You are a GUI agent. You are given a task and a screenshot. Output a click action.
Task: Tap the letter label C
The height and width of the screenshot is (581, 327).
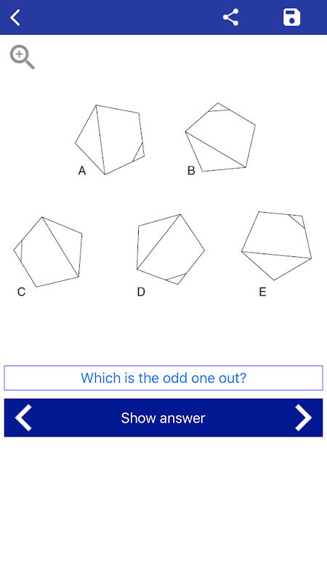tap(22, 292)
